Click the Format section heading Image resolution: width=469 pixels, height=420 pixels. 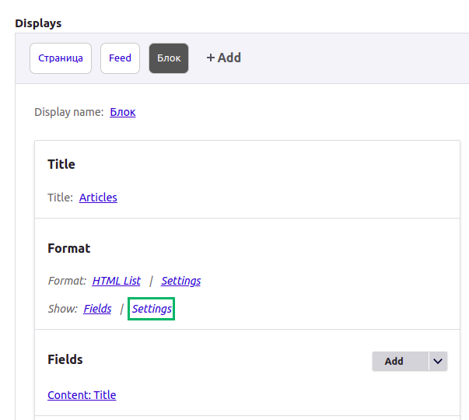[68, 248]
